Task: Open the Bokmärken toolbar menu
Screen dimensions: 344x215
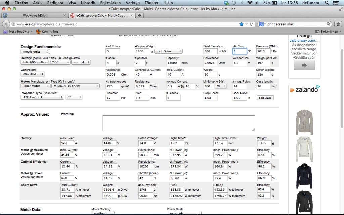Action: [328, 31]
